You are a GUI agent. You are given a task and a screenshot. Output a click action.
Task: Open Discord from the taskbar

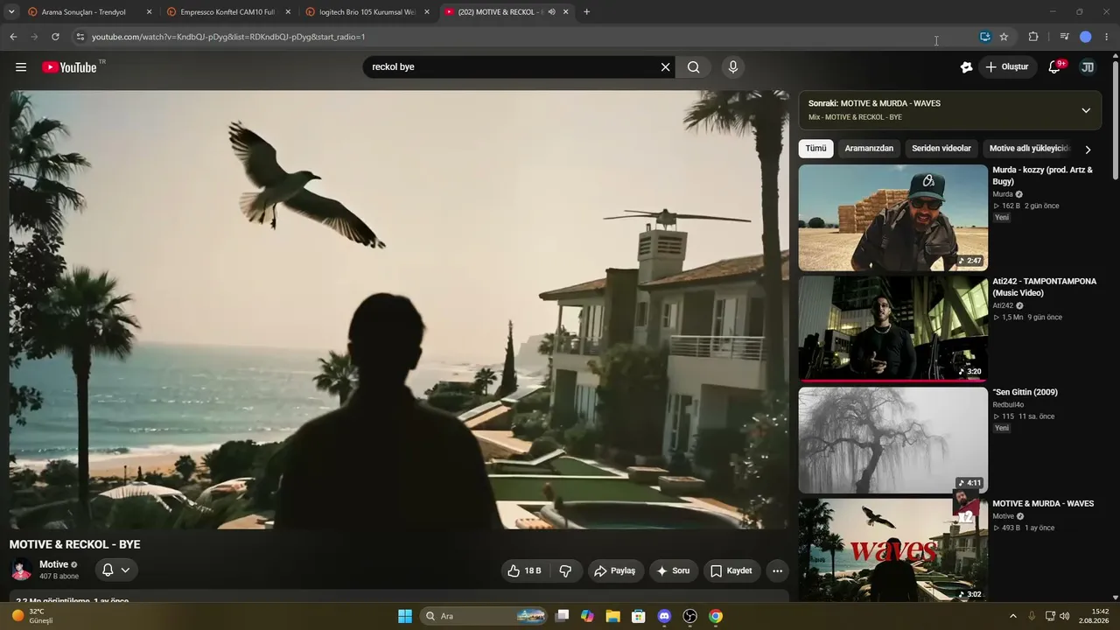(x=664, y=616)
